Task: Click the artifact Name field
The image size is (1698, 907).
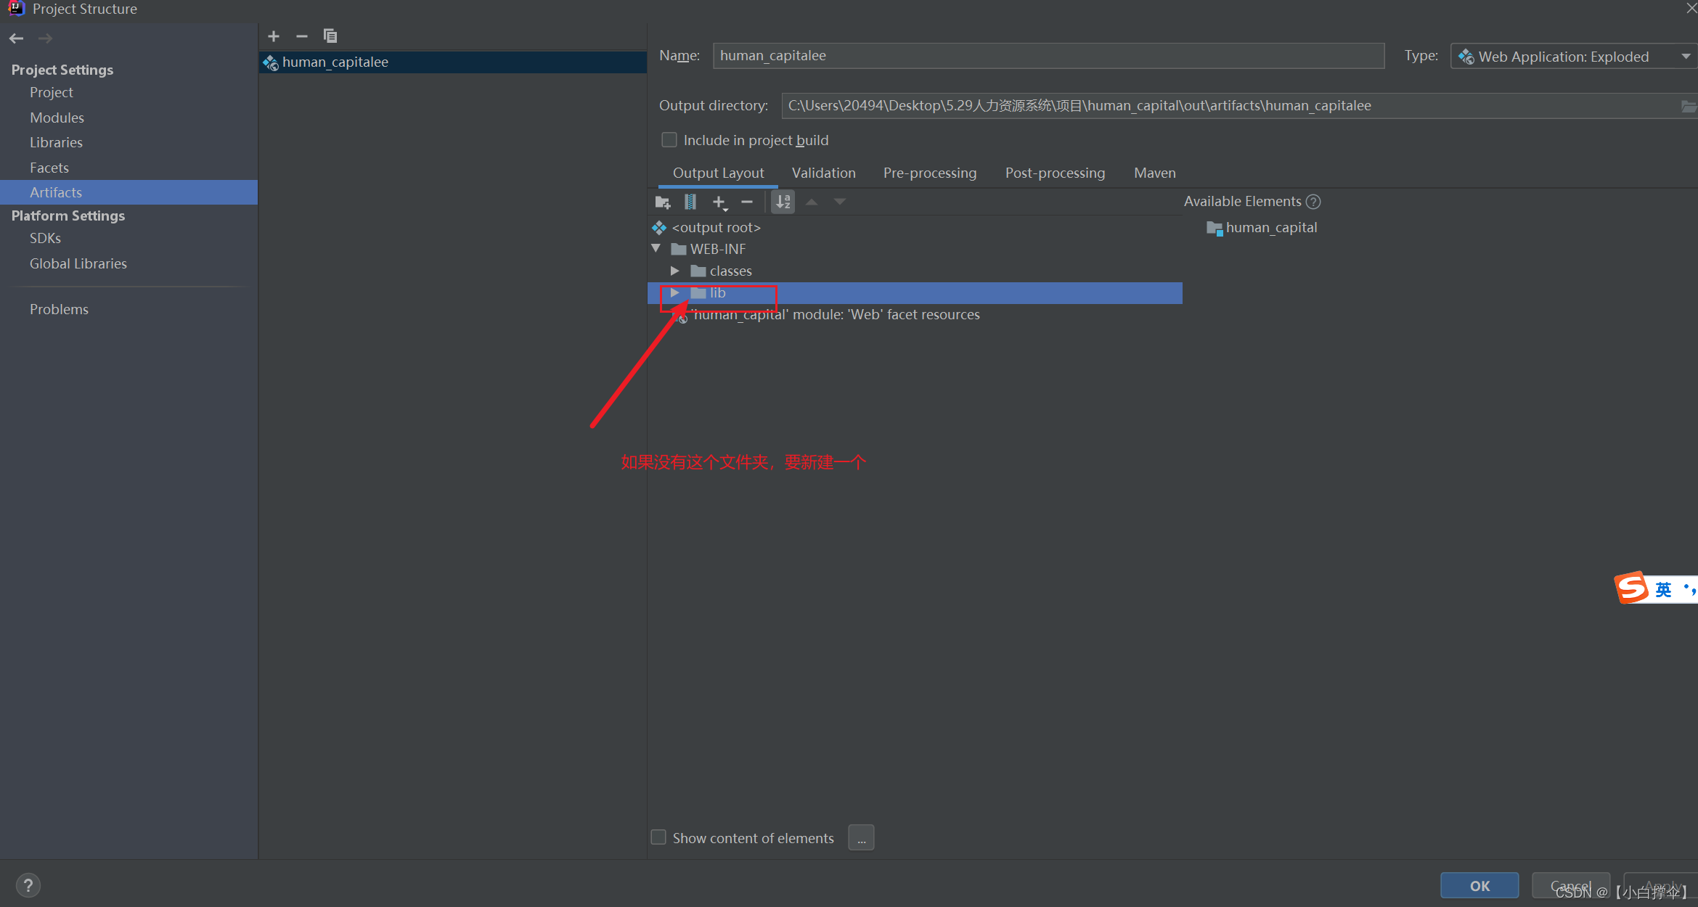Action: tap(1048, 56)
